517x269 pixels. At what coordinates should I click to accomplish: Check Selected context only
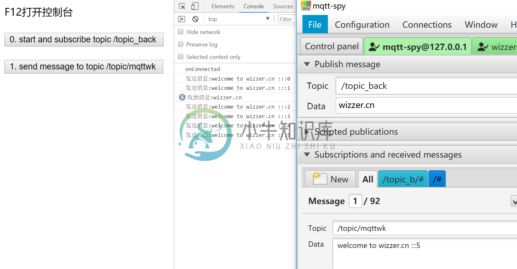(181, 57)
